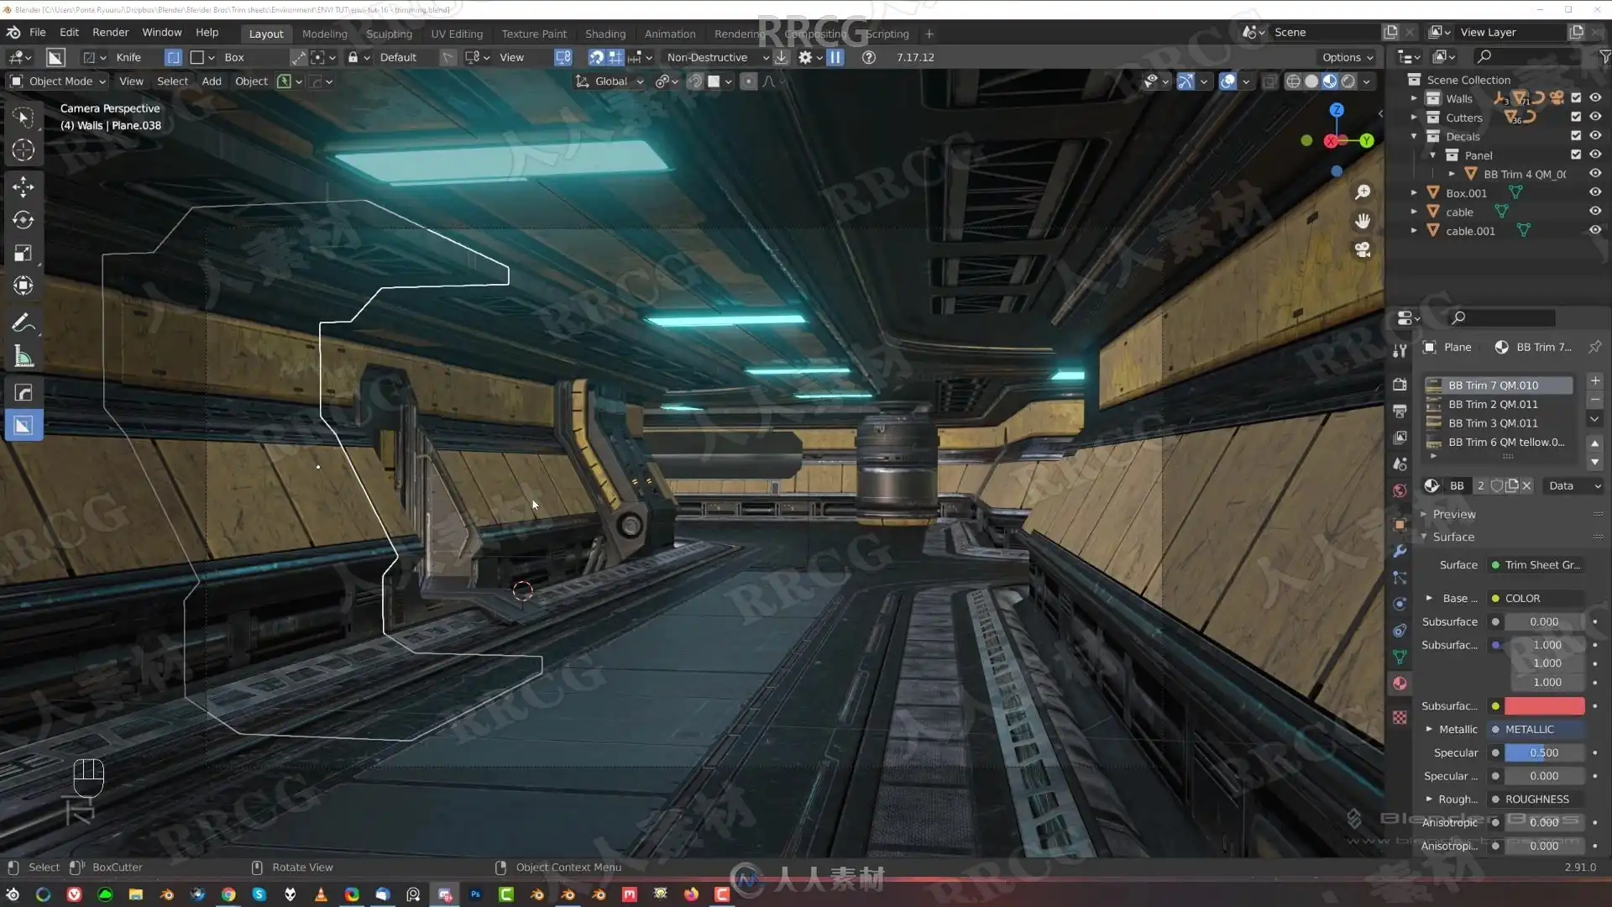The height and width of the screenshot is (907, 1612).
Task: Open Material Properties tab icon
Action: coord(1400,684)
